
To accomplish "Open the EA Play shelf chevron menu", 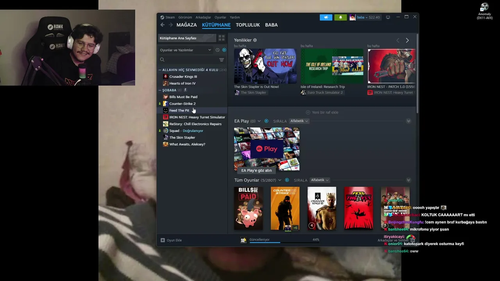I will (x=259, y=121).
